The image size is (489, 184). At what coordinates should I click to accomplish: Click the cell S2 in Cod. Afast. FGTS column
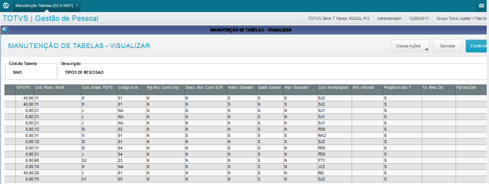pyautogui.click(x=99, y=160)
